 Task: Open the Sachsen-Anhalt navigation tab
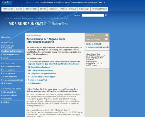(68, 9)
